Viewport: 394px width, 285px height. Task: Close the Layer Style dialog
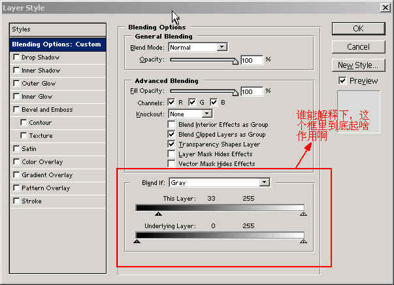pyautogui.click(x=386, y=8)
